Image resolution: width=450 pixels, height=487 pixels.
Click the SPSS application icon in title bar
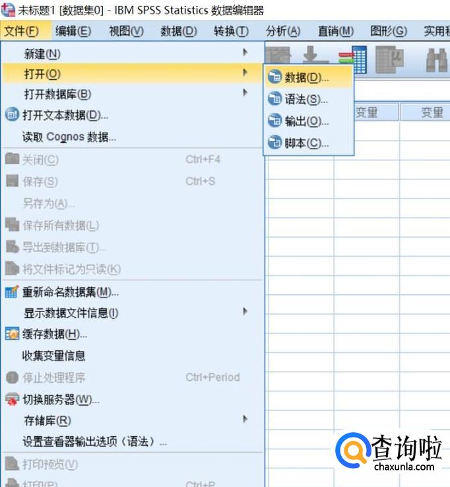[x=8, y=10]
